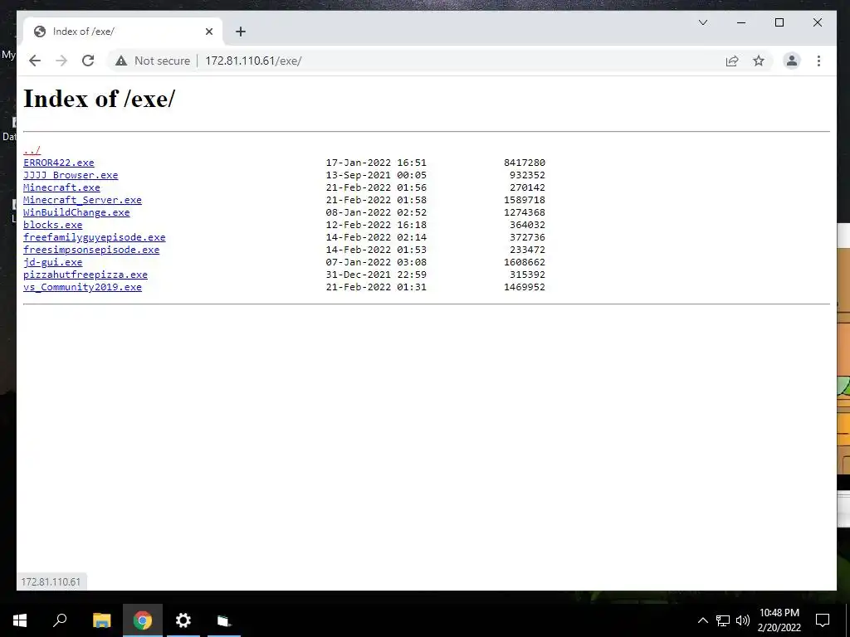Image resolution: width=850 pixels, height=637 pixels.
Task: Maximize the Chrome window
Action: (779, 22)
